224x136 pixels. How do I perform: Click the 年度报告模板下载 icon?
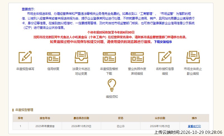click(109, 57)
